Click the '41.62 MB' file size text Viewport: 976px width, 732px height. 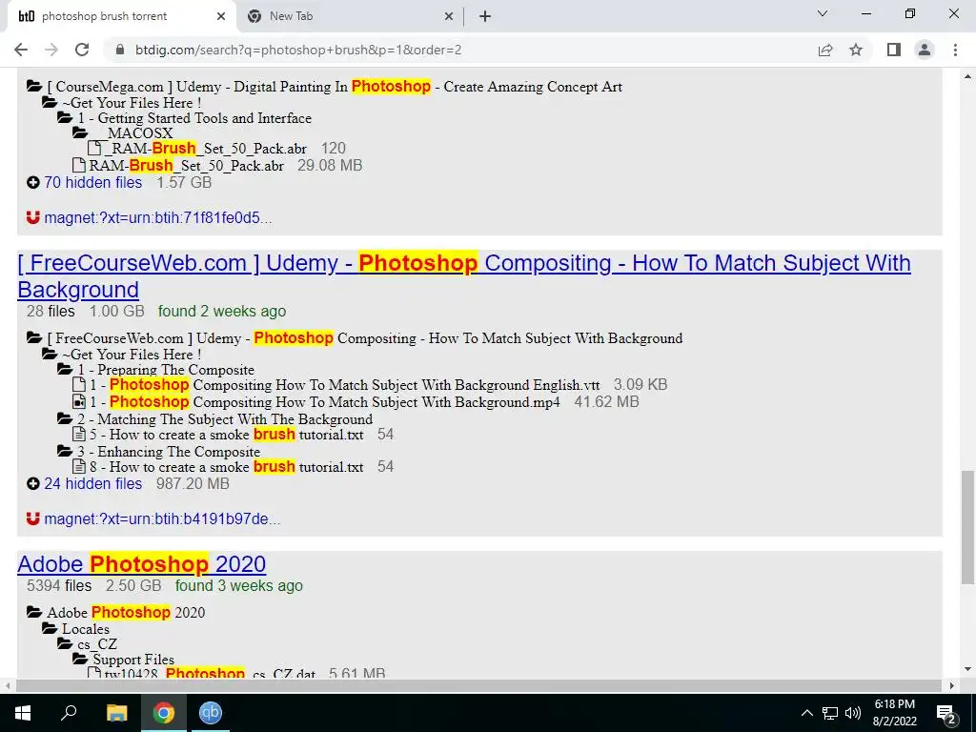pyautogui.click(x=606, y=401)
